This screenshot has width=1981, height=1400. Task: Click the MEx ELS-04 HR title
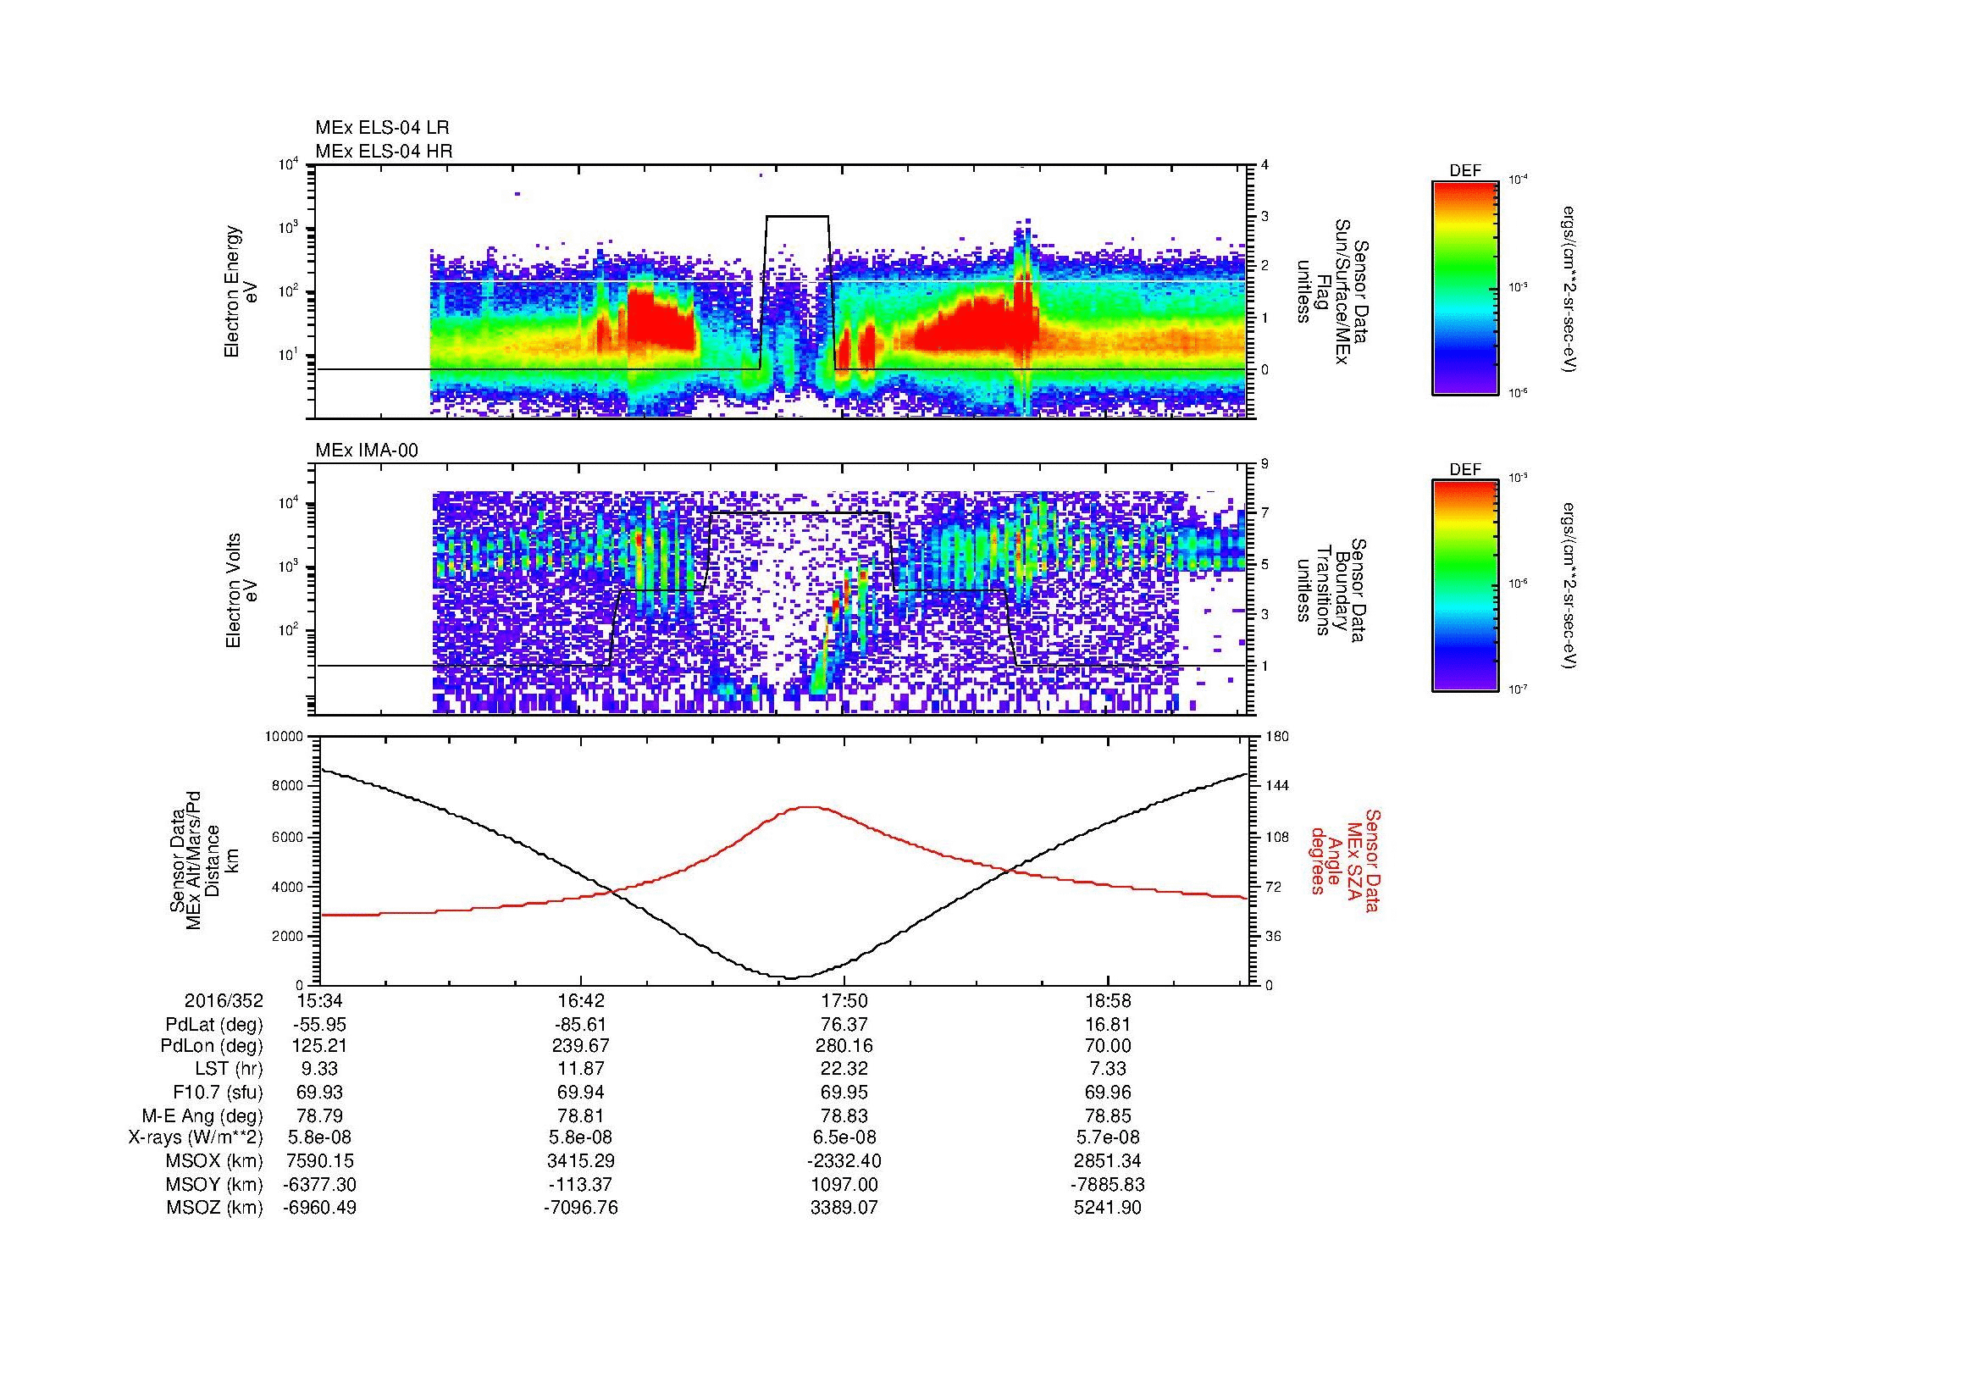(x=384, y=151)
